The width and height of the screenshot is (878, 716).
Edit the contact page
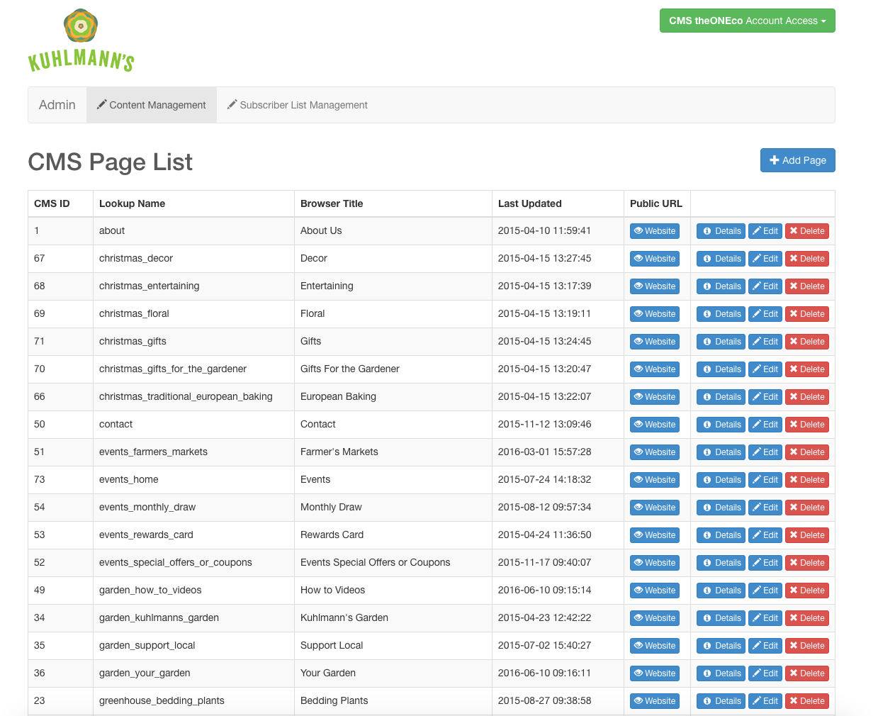tap(765, 425)
